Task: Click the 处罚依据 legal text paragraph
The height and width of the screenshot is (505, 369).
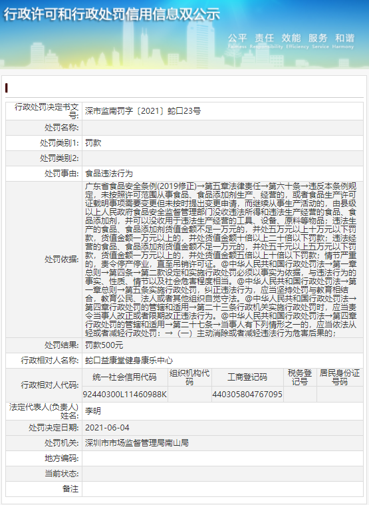Action: 221,259
